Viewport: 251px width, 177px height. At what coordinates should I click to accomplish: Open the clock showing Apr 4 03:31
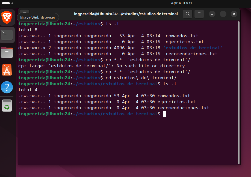point(181,3)
